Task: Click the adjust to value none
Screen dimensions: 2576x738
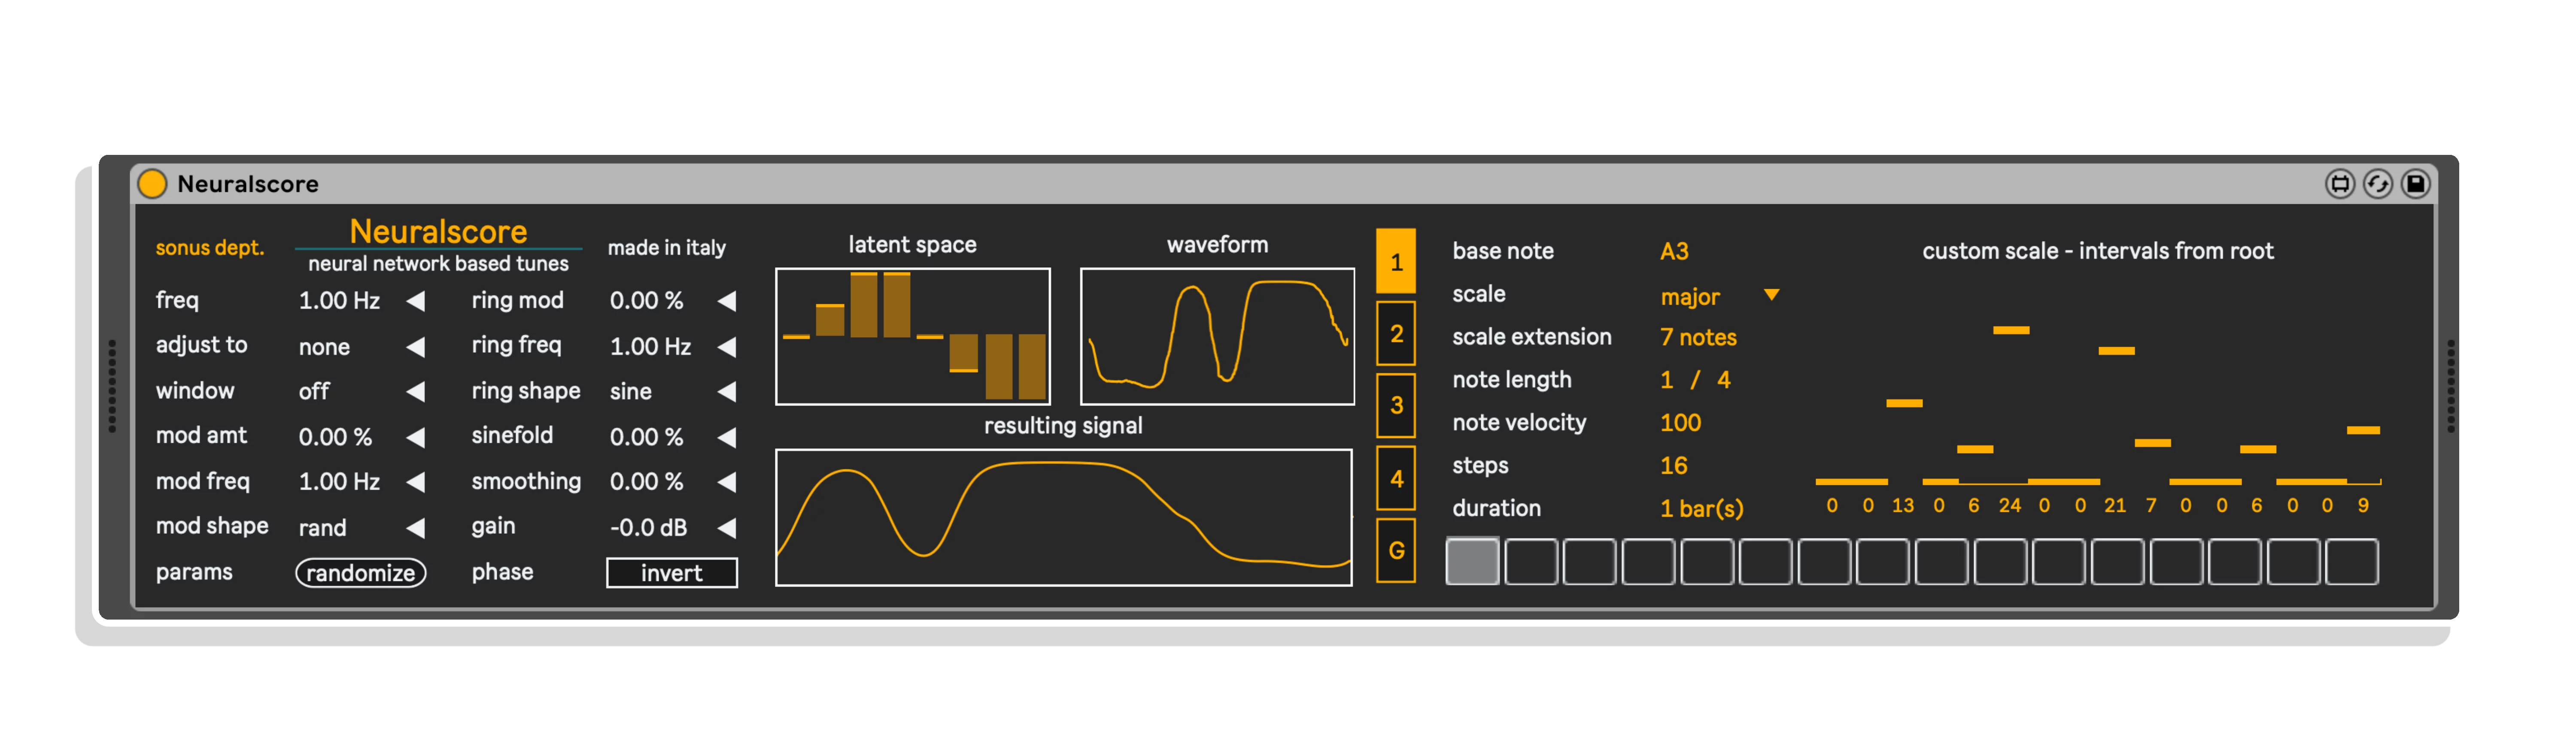Action: [324, 347]
